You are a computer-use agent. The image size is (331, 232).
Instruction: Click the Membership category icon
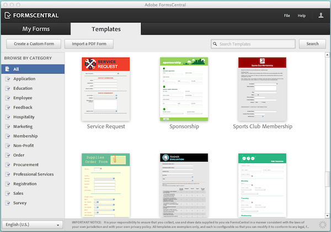point(8,136)
